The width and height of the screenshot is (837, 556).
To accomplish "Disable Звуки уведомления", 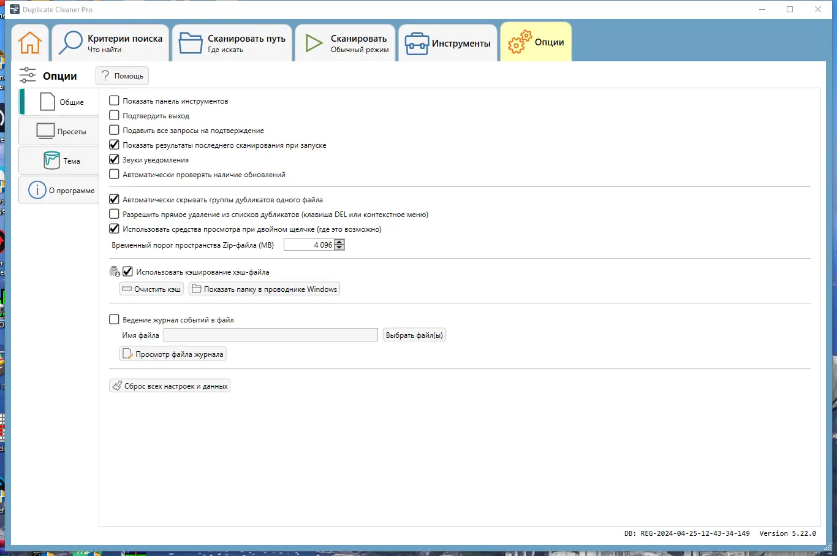I will click(x=113, y=159).
